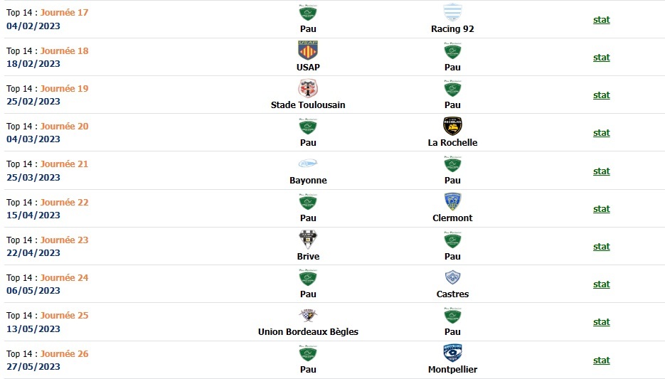Open stat link for Journée 20
The width and height of the screenshot is (665, 379).
(x=601, y=133)
